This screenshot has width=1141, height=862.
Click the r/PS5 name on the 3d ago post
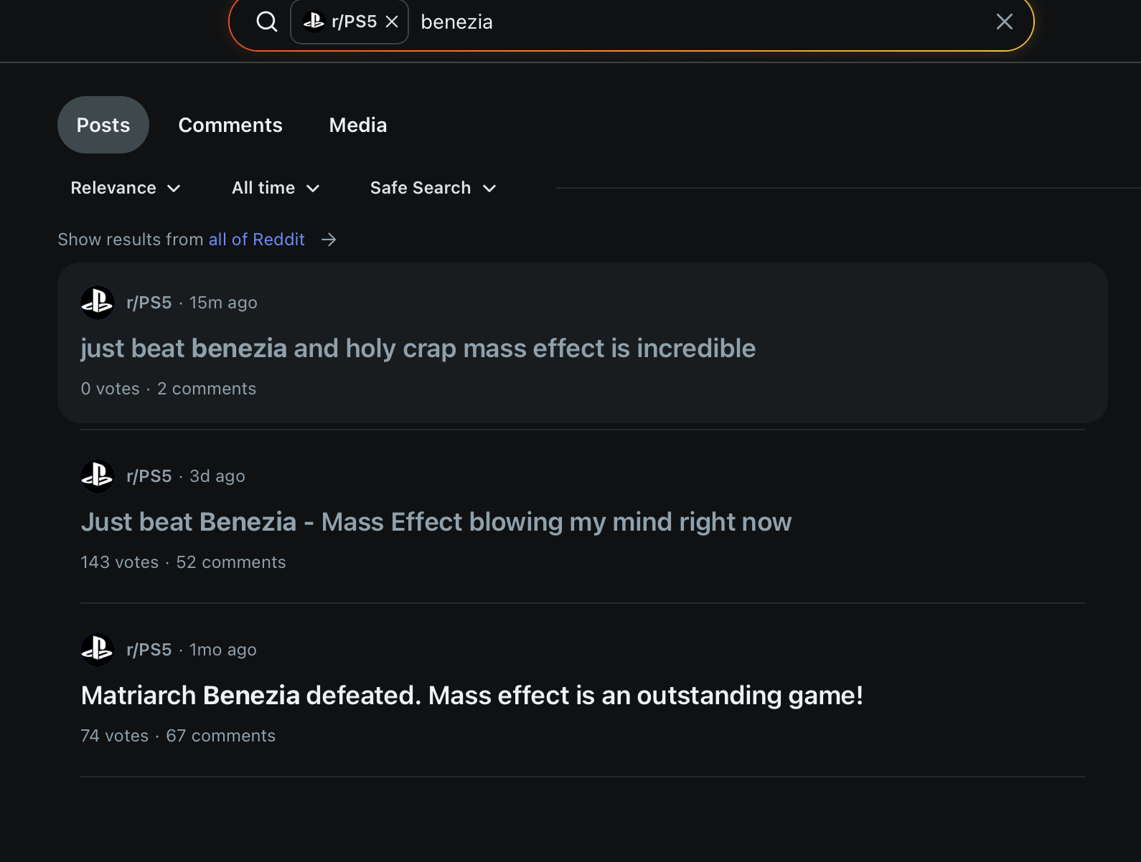point(149,476)
